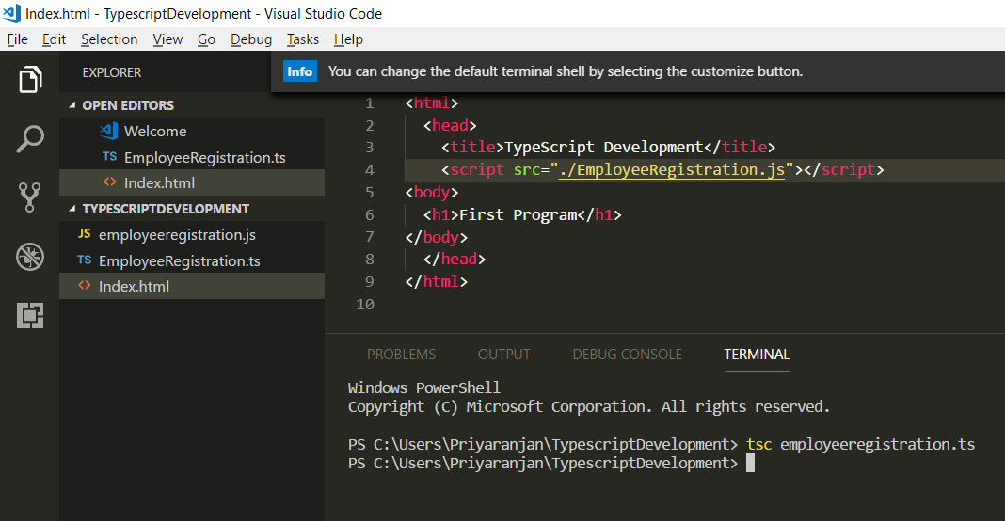The width and height of the screenshot is (1005, 521).
Task: Open the Debug view icon
Action: tap(30, 257)
